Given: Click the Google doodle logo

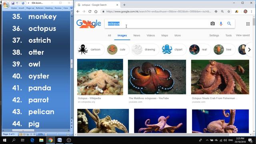Looking at the screenshot, I should point(89,24).
